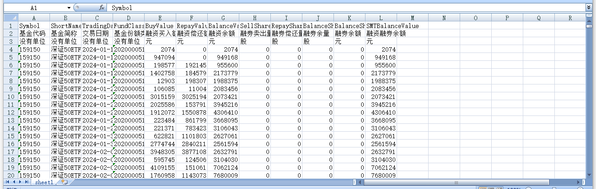Select the cell with value 198577
596x189 pixels.
(160, 65)
